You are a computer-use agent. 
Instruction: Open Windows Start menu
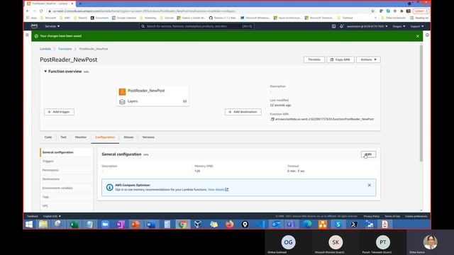(29, 225)
